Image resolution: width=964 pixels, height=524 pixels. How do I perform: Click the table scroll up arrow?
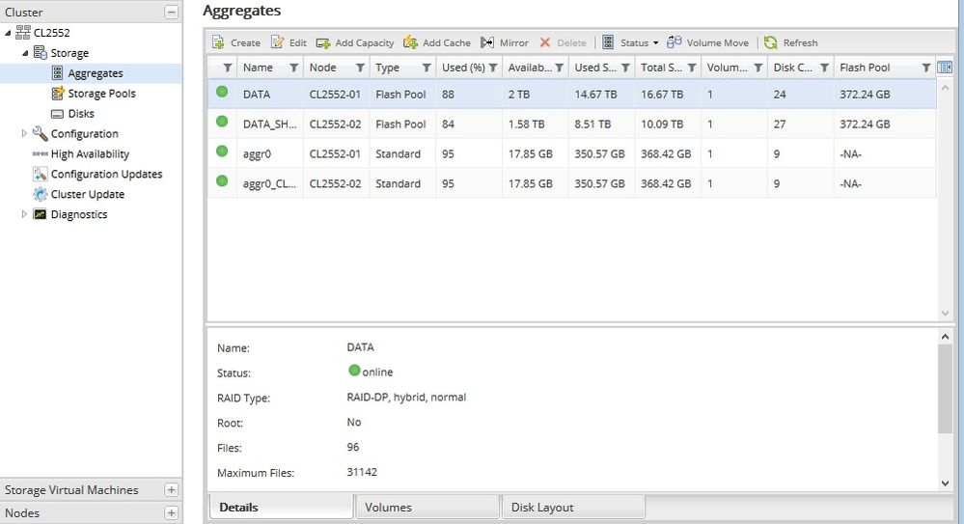(x=945, y=88)
